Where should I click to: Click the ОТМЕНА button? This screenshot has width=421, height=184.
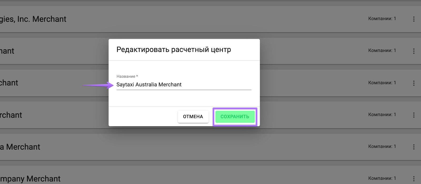pyautogui.click(x=193, y=117)
